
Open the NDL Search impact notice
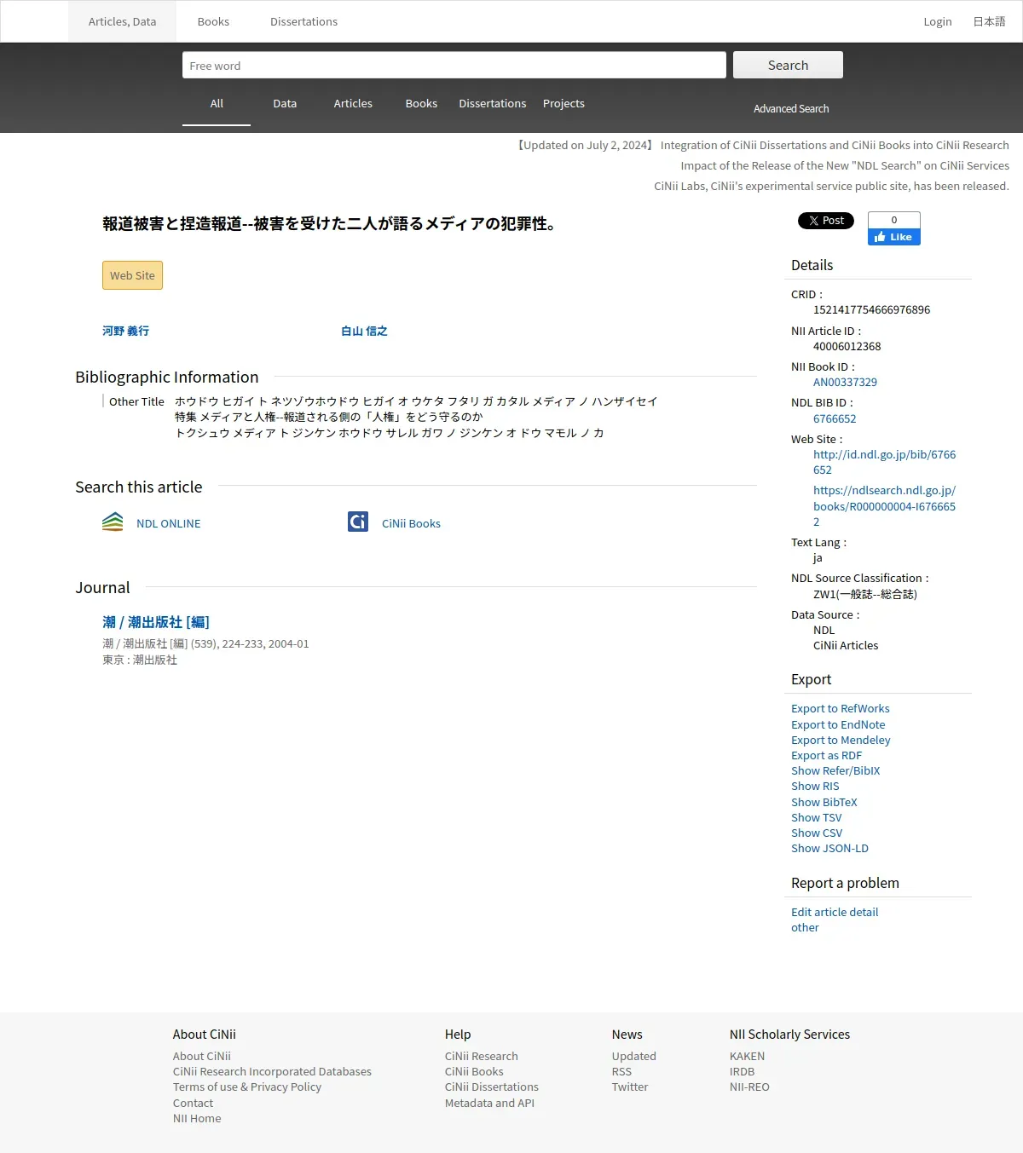(x=845, y=165)
